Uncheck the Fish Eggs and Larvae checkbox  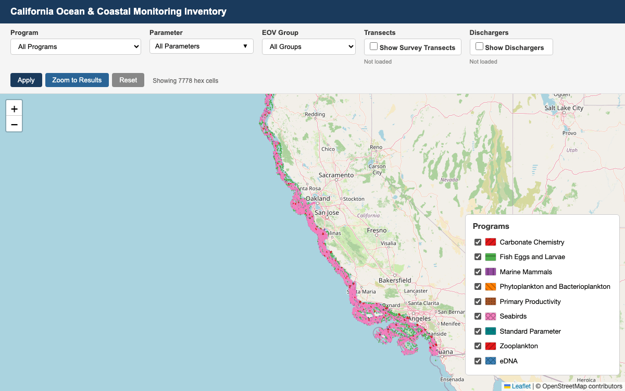478,257
